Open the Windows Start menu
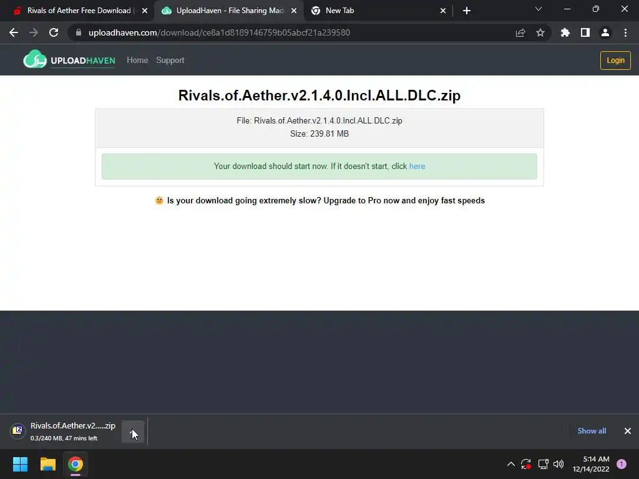 click(20, 464)
